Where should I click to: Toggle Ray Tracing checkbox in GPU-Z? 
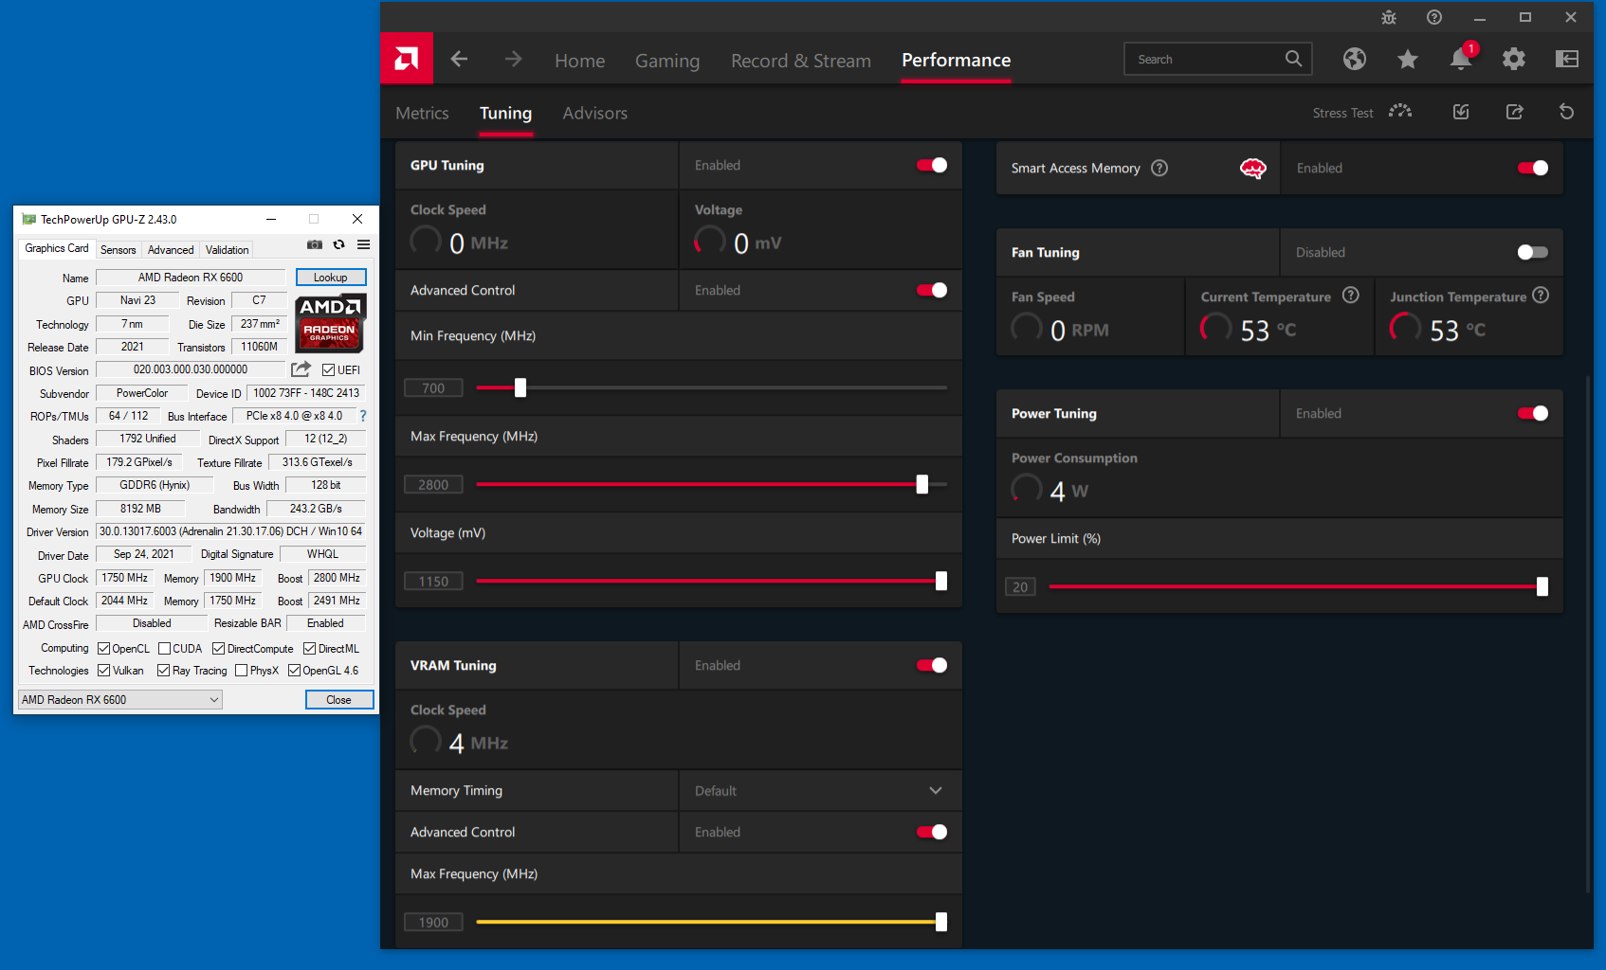(163, 671)
